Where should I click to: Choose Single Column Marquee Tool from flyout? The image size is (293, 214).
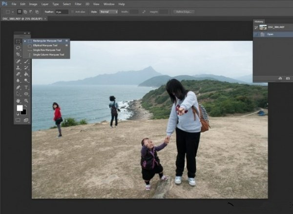click(46, 55)
